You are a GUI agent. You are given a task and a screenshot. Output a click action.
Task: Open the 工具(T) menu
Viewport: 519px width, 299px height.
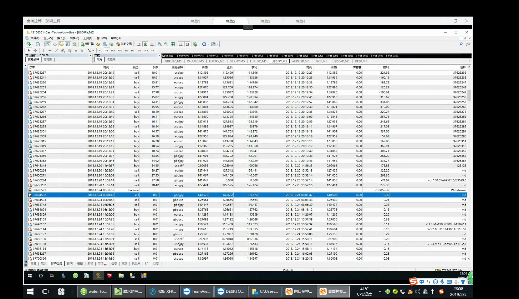tap(88, 38)
